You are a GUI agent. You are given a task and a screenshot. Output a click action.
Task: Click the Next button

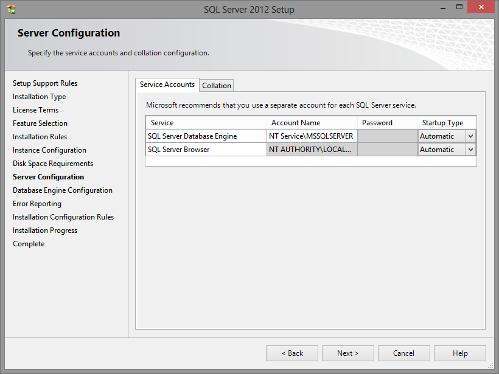347,353
